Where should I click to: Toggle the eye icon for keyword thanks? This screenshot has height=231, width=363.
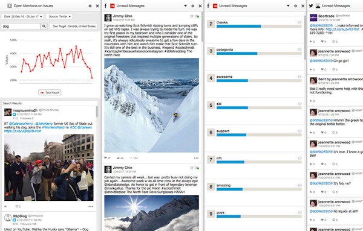(x=299, y=22)
